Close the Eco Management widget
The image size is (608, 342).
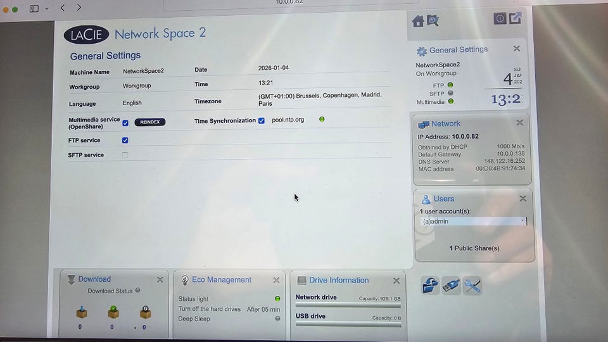pyautogui.click(x=276, y=280)
